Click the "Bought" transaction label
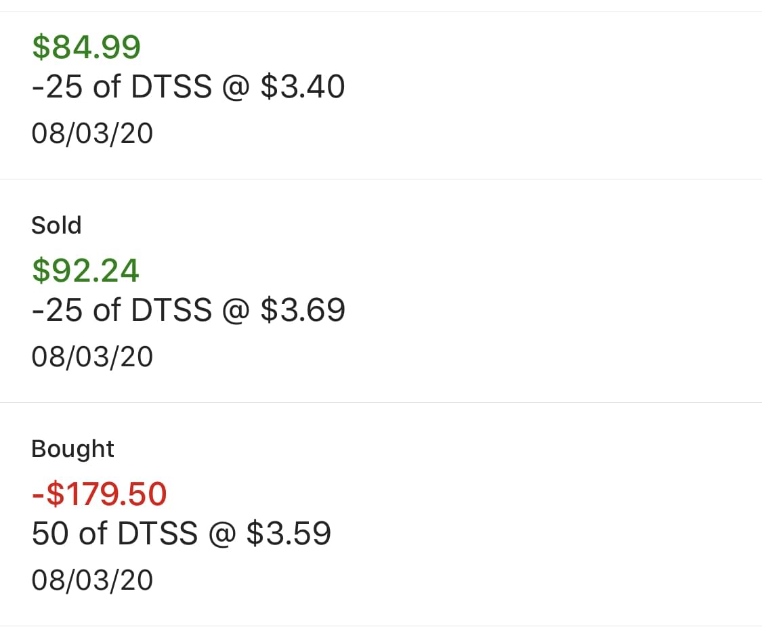 (x=72, y=449)
